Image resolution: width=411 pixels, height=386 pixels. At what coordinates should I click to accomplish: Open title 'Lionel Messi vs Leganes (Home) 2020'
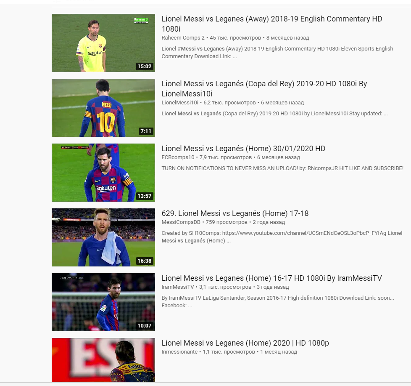(x=245, y=343)
